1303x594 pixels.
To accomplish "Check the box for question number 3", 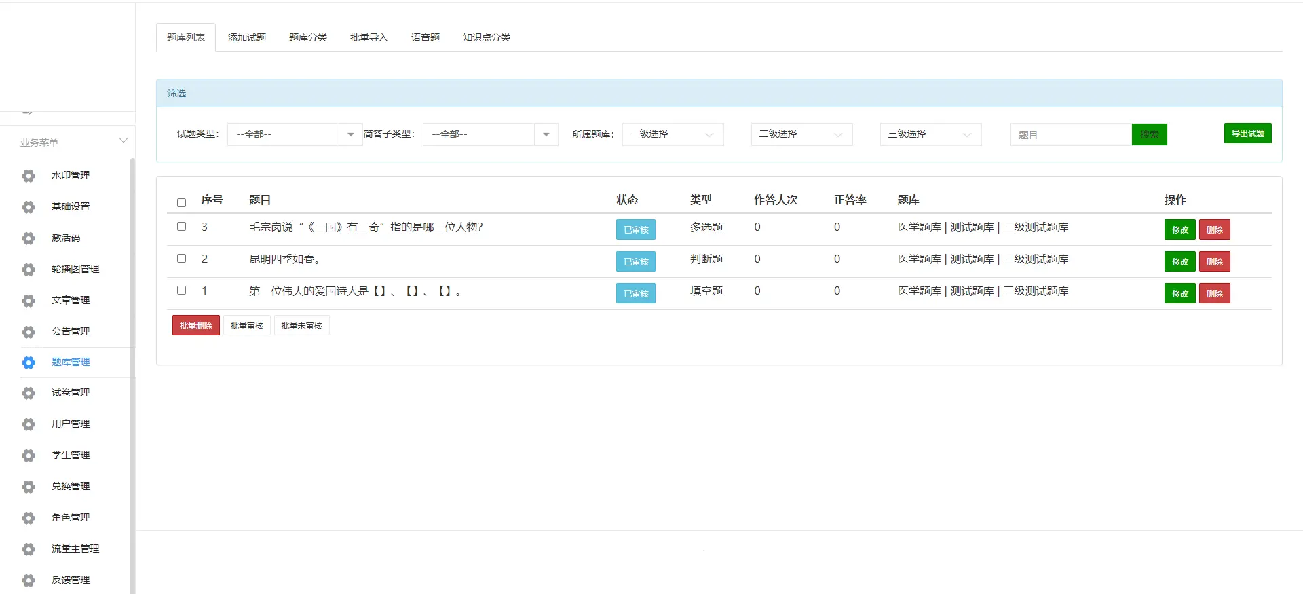I will [181, 227].
